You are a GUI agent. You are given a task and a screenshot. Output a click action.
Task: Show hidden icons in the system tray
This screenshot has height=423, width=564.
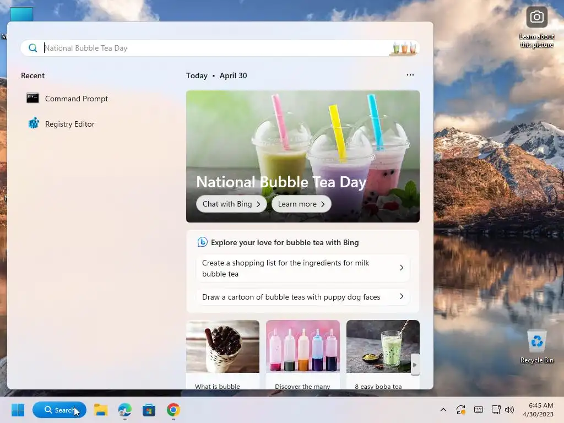click(443, 410)
